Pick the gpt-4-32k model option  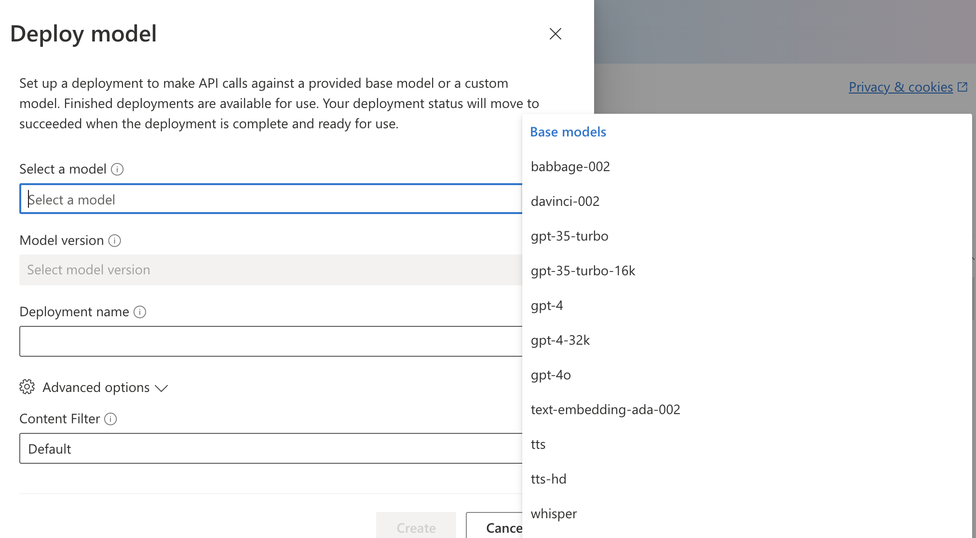pyautogui.click(x=747, y=340)
